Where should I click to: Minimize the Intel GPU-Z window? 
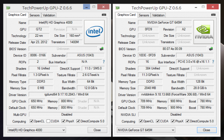[86, 7]
